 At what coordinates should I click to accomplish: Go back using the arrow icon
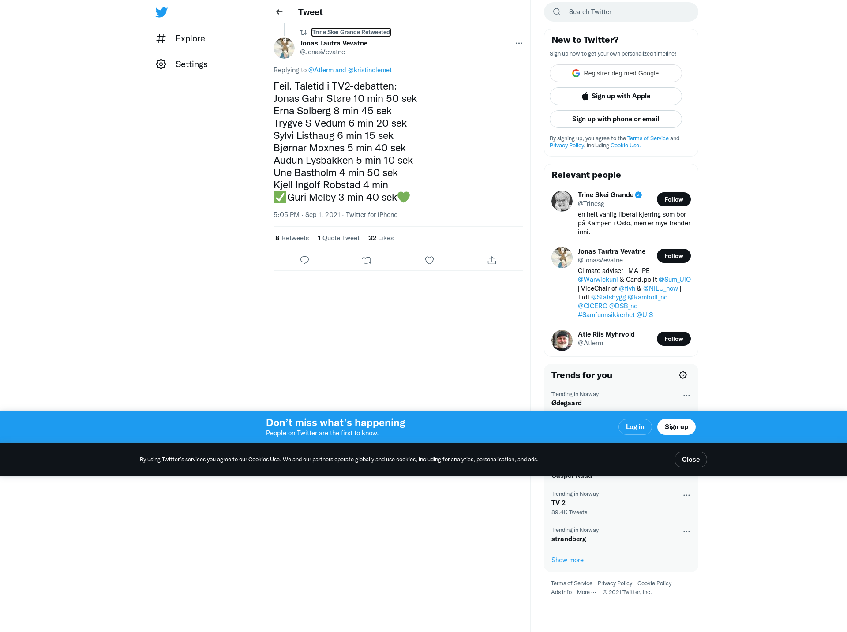coord(279,12)
